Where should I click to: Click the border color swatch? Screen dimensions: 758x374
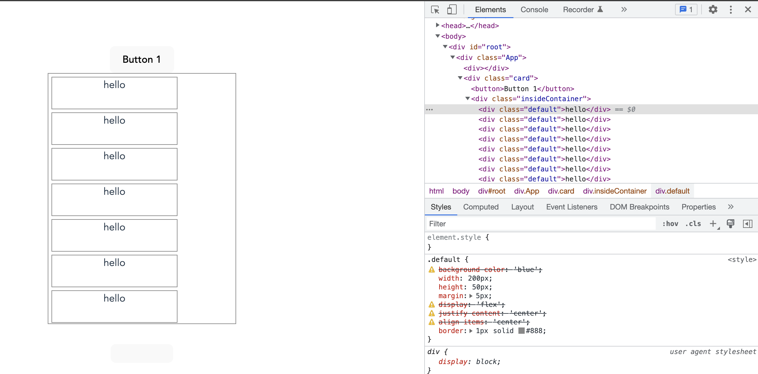[x=521, y=331]
